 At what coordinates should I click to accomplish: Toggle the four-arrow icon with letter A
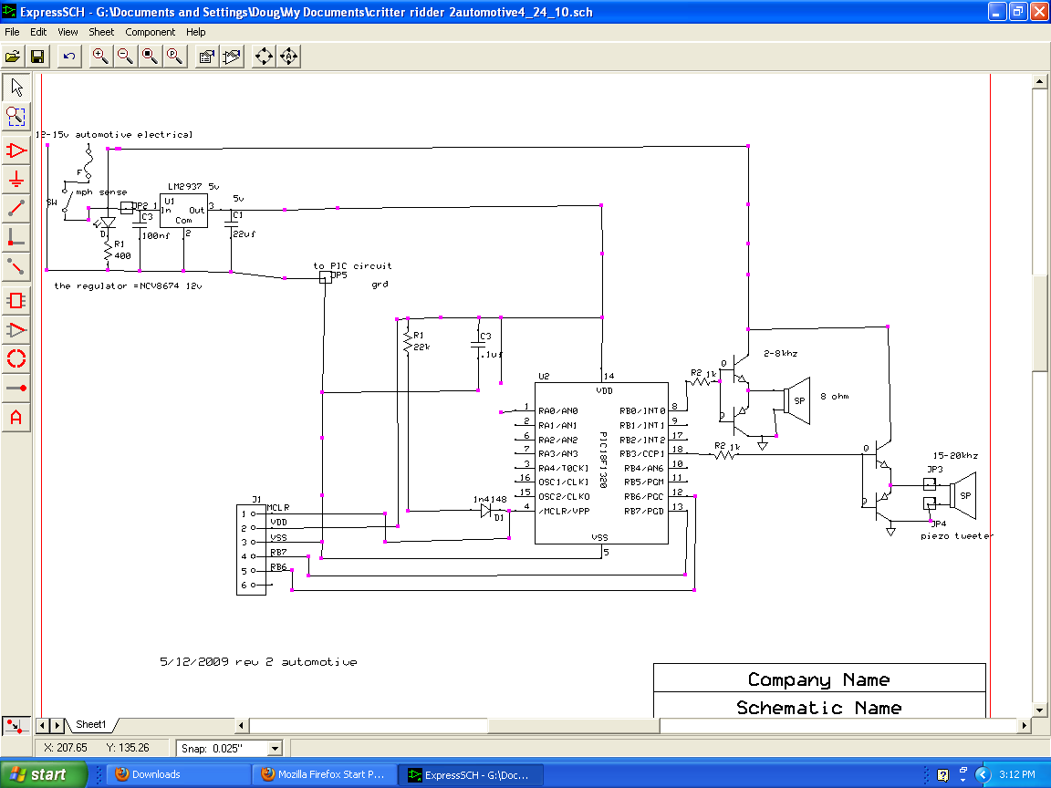pyautogui.click(x=289, y=57)
